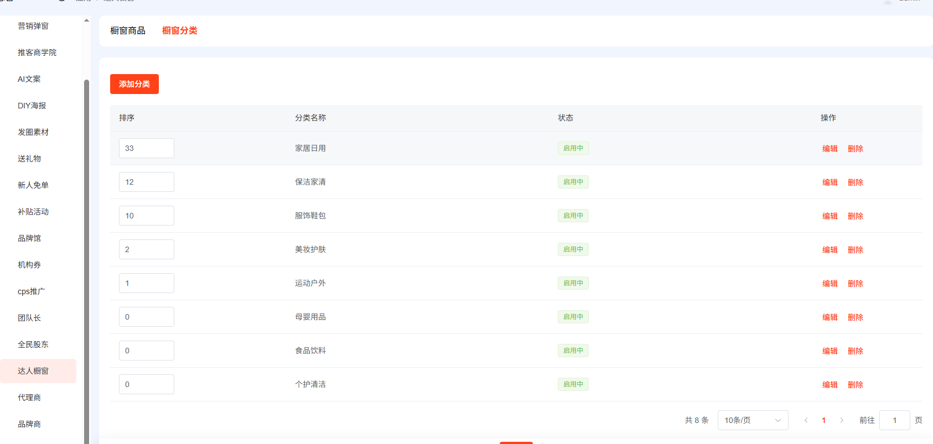Open AI文案 in the sidebar
The width and height of the screenshot is (933, 444).
click(x=29, y=79)
